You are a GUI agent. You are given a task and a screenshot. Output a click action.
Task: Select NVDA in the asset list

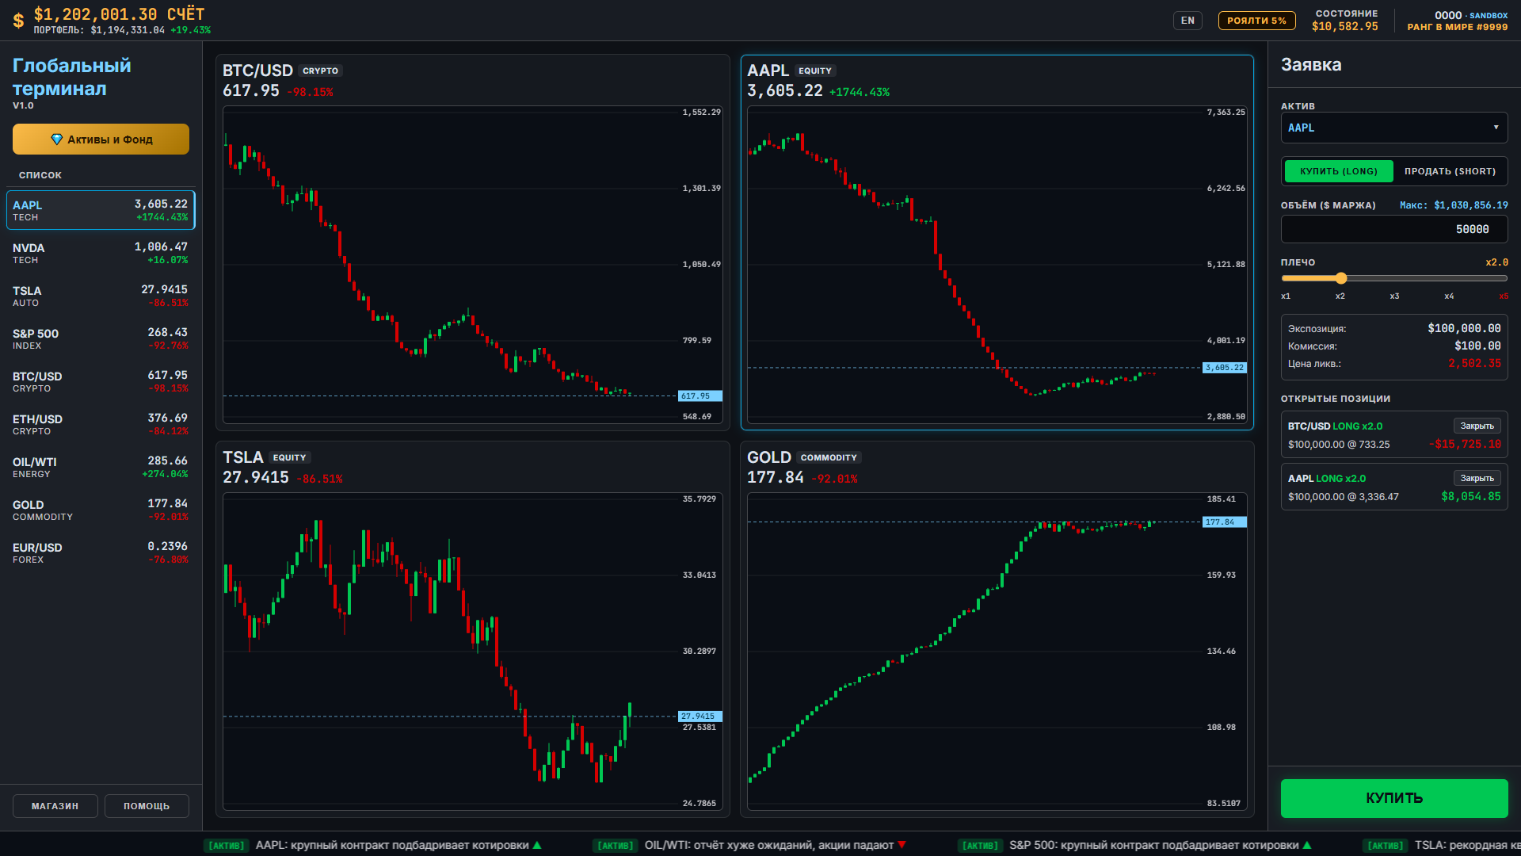[x=101, y=253]
